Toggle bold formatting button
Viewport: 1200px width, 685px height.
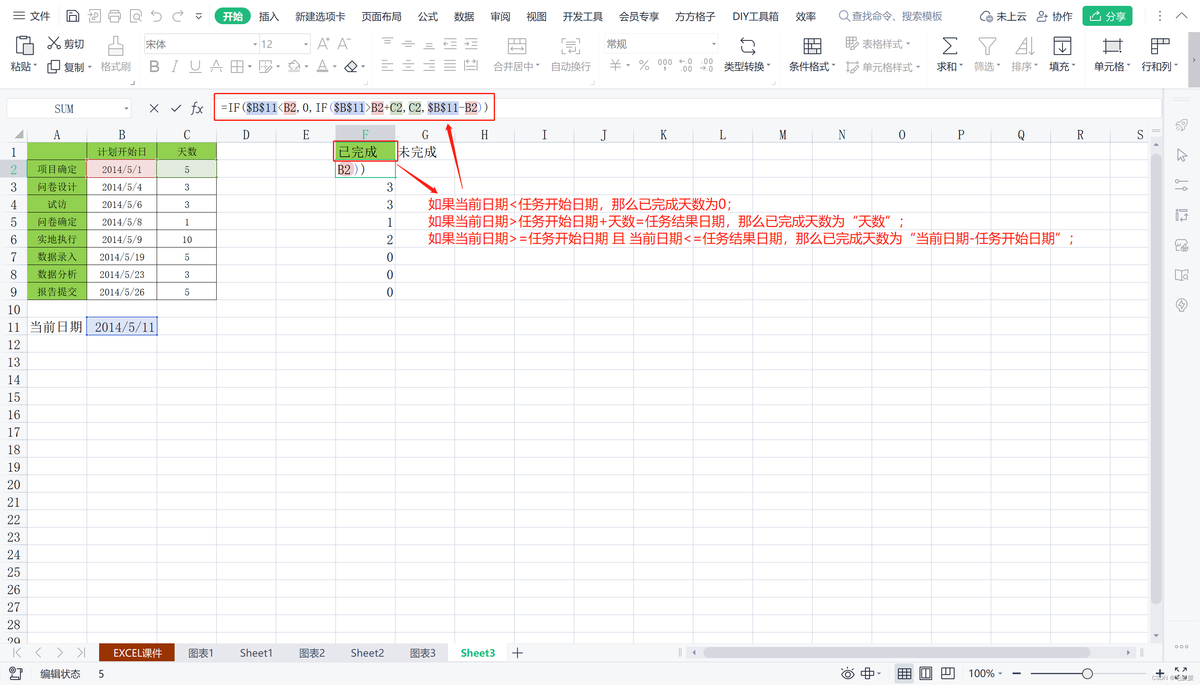(154, 67)
